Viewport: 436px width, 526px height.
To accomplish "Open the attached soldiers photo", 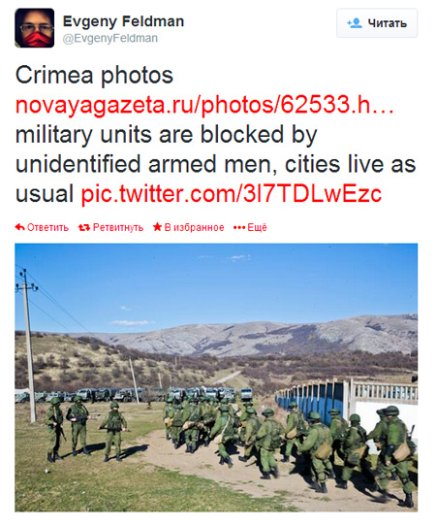I will click(216, 378).
